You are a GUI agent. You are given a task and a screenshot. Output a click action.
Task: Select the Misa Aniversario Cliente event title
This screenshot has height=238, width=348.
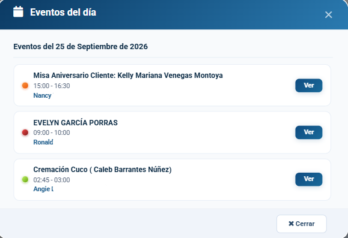pos(128,76)
